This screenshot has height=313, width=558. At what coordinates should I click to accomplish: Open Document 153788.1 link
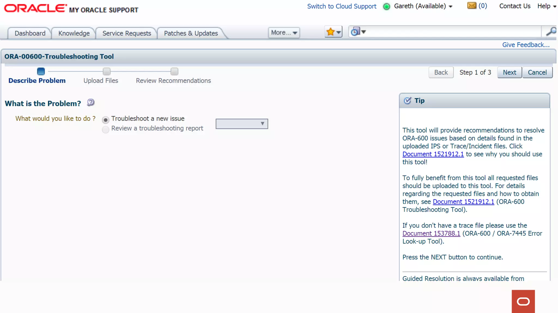[x=431, y=233]
